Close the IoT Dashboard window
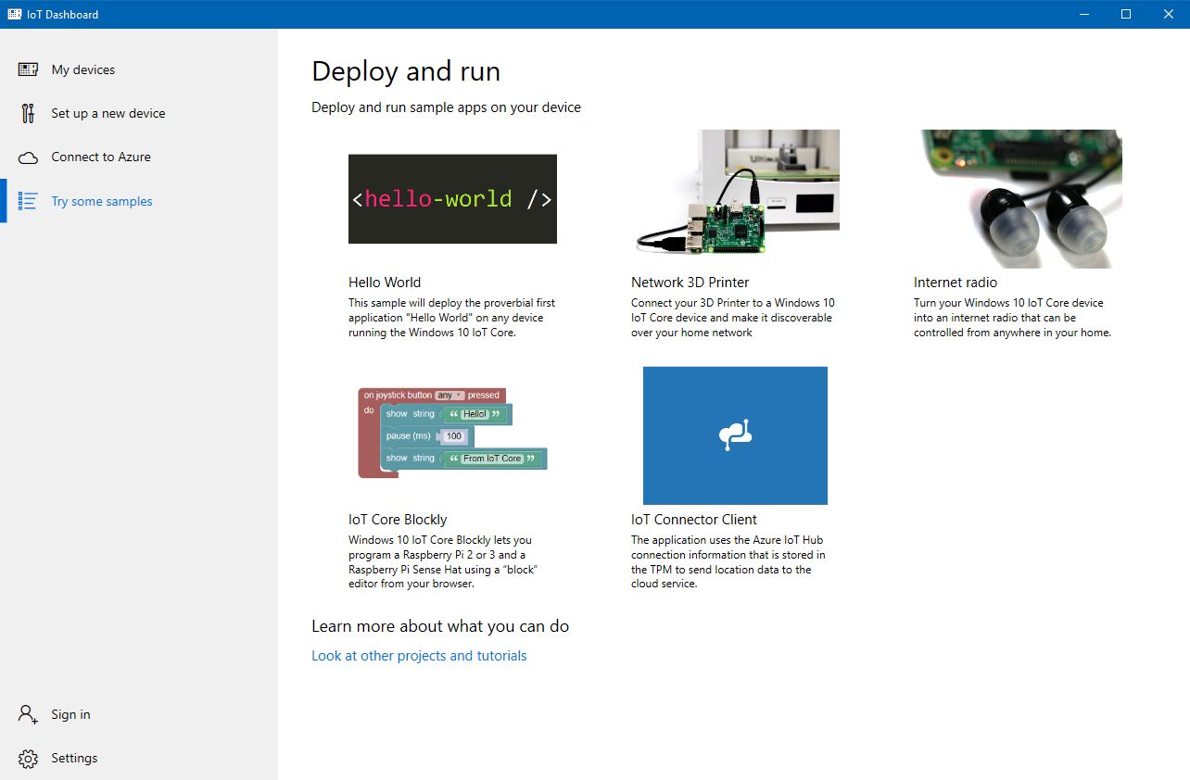This screenshot has width=1190, height=780. coord(1169,14)
